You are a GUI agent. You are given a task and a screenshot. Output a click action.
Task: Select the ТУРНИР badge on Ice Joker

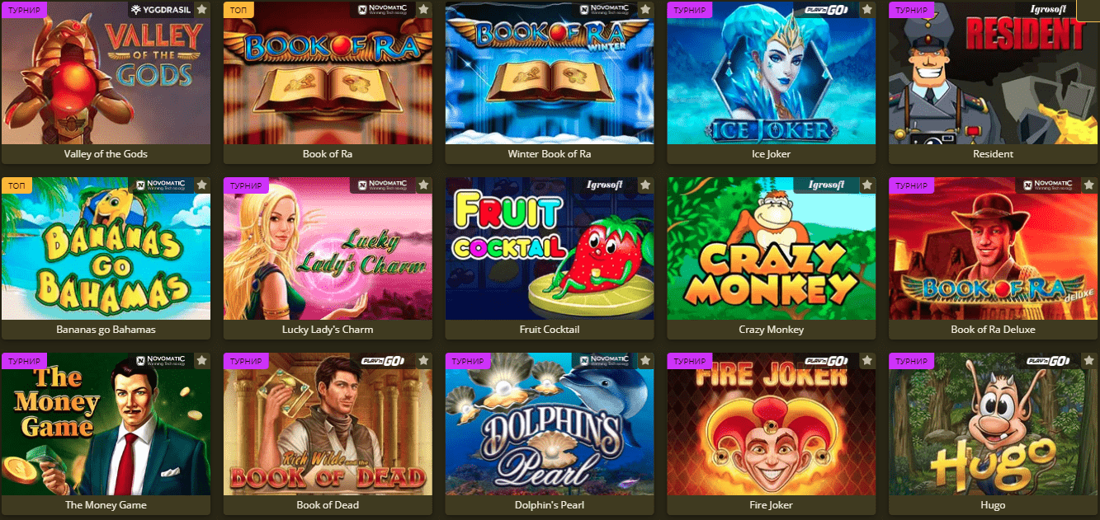tap(689, 10)
